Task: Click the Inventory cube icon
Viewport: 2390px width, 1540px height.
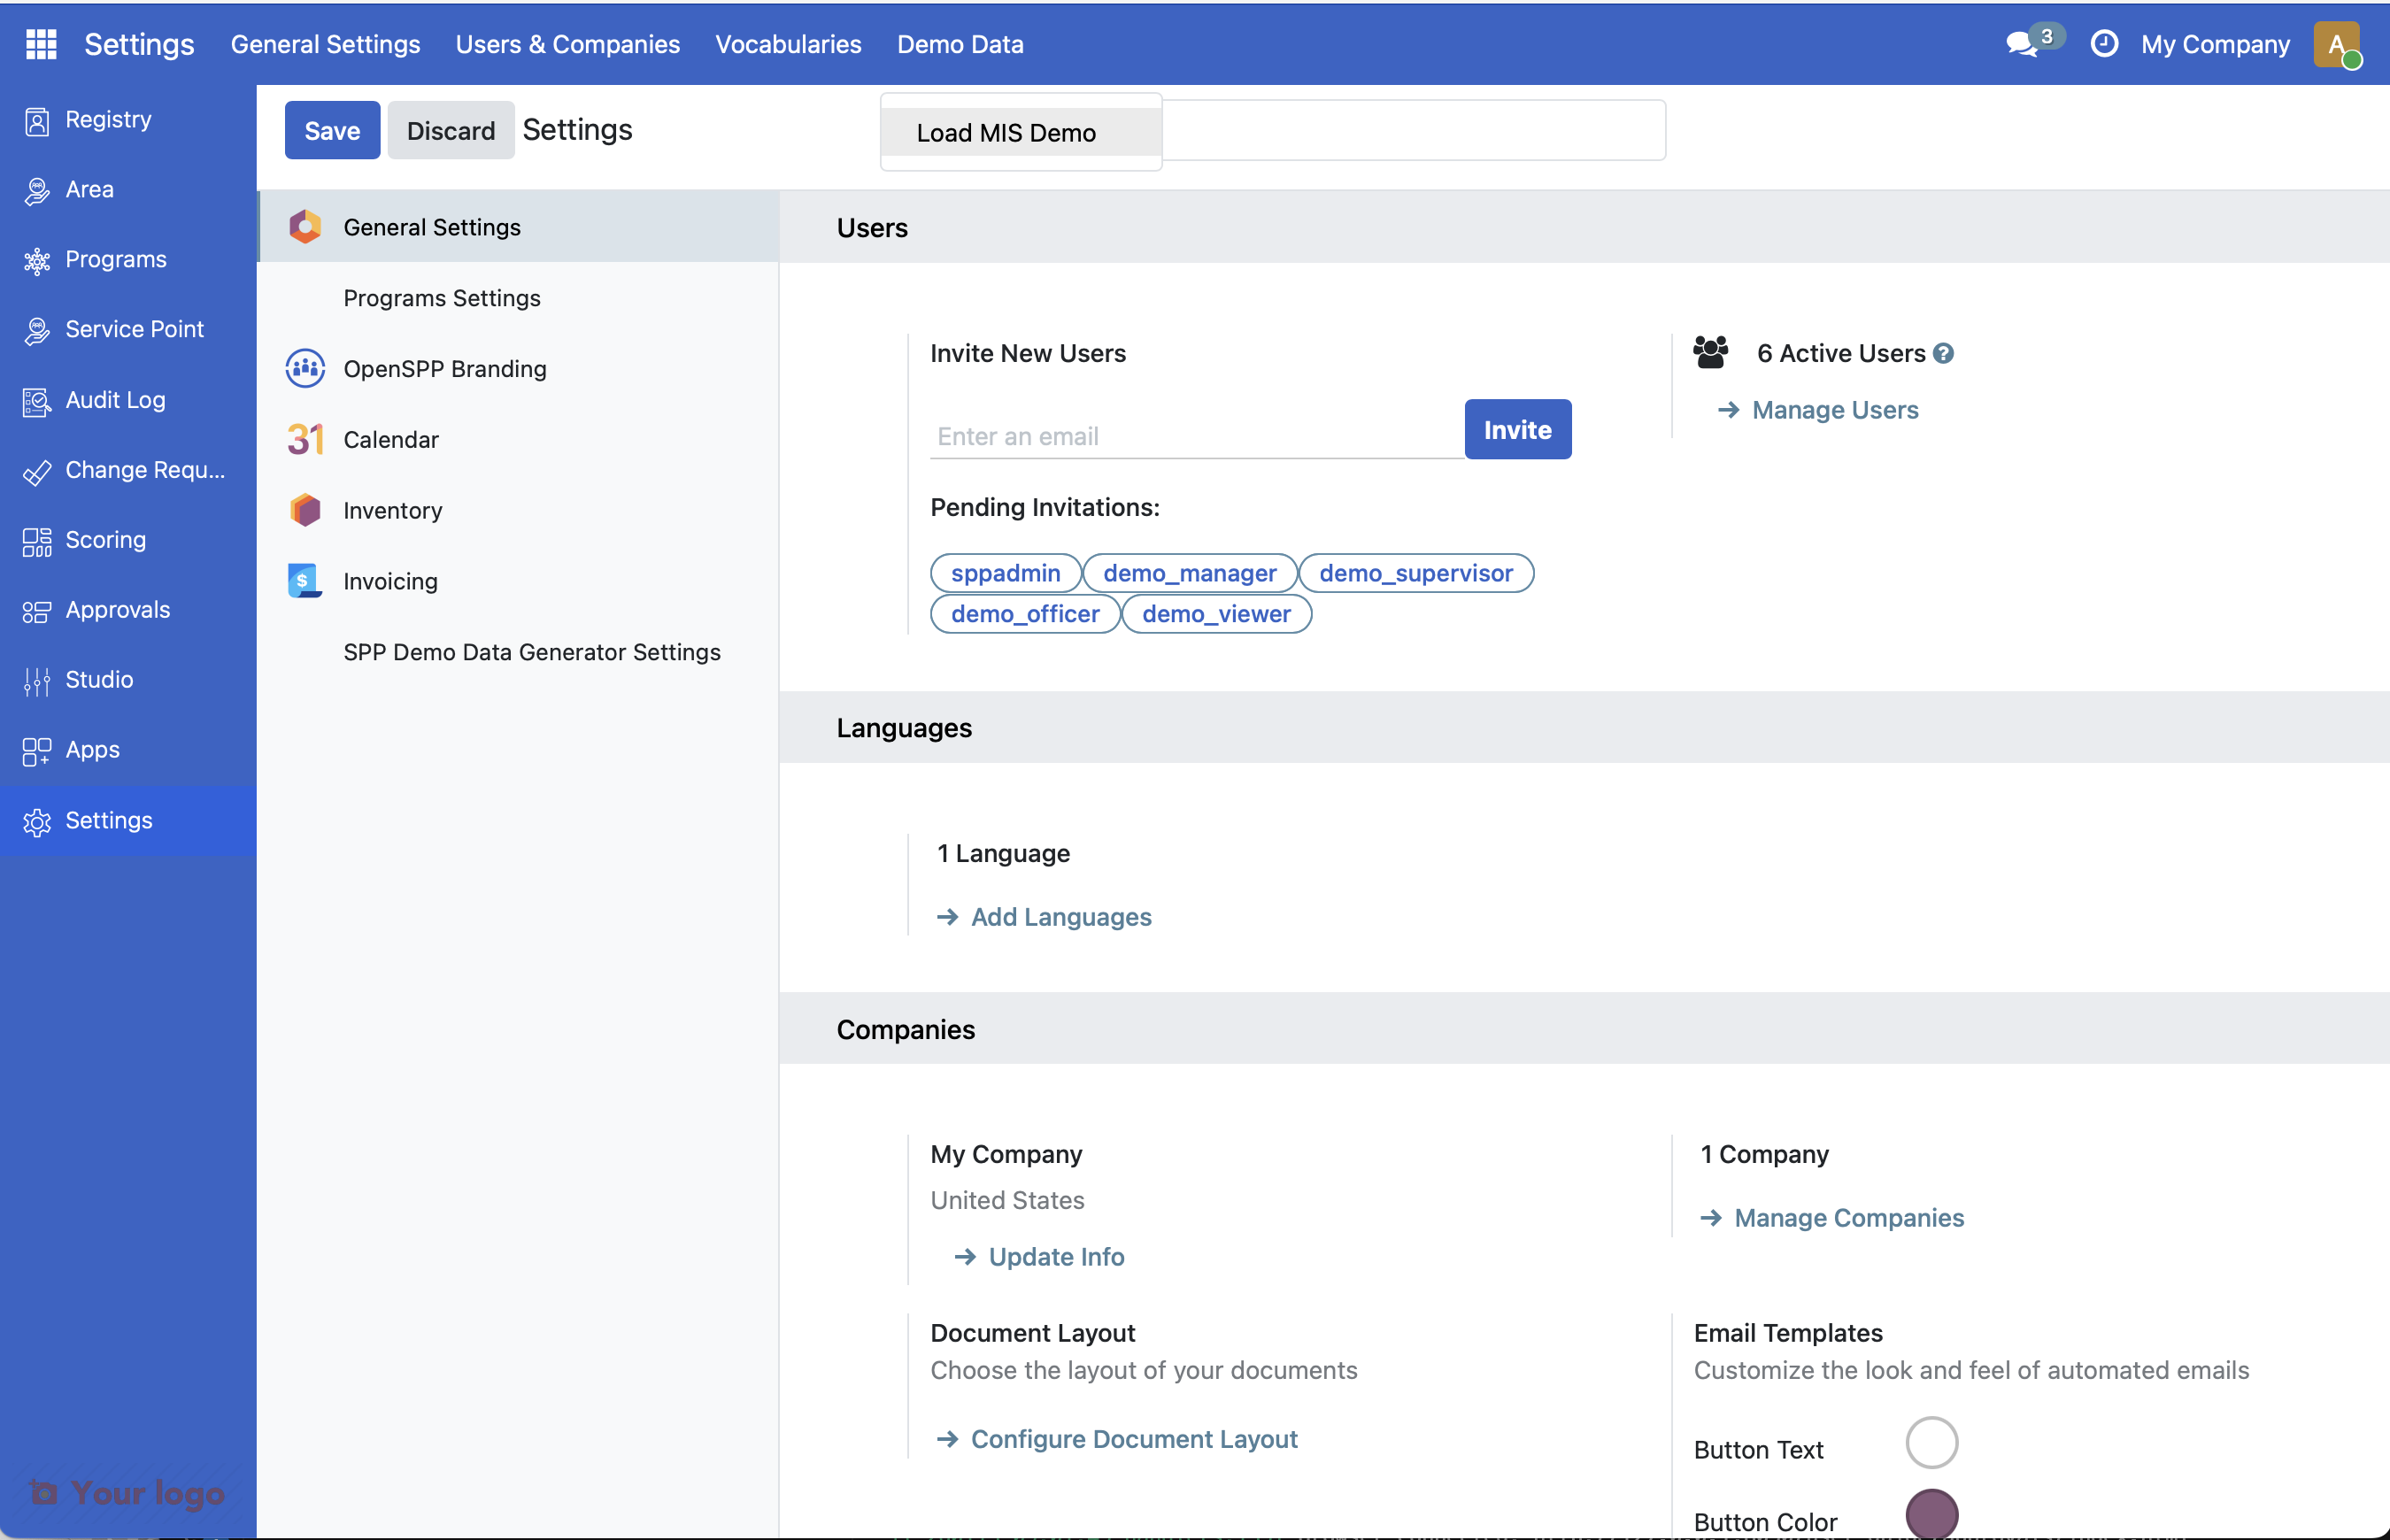Action: coord(305,510)
